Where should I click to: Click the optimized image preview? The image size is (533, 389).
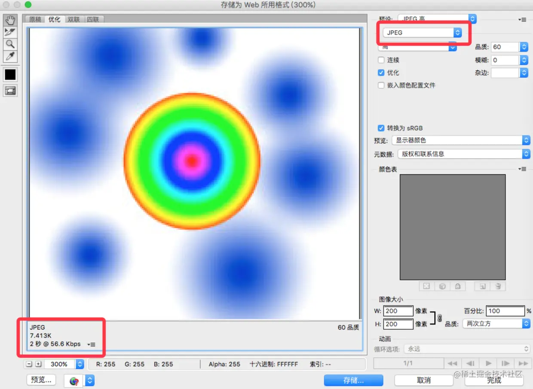[195, 174]
